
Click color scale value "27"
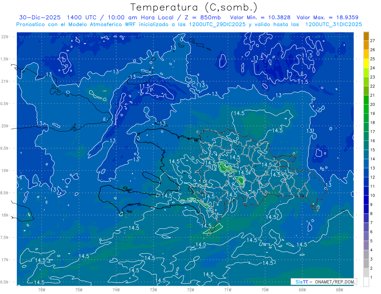coord(373,41)
